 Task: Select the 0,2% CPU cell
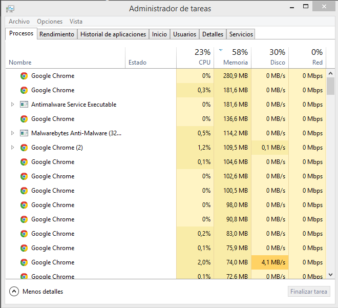[195, 234]
